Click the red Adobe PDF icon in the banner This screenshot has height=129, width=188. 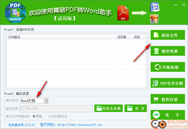pos(123,13)
